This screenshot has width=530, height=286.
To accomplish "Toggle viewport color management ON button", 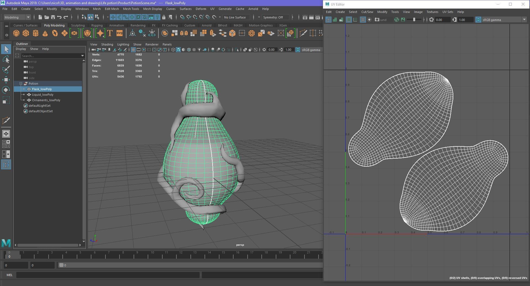I will (298, 50).
